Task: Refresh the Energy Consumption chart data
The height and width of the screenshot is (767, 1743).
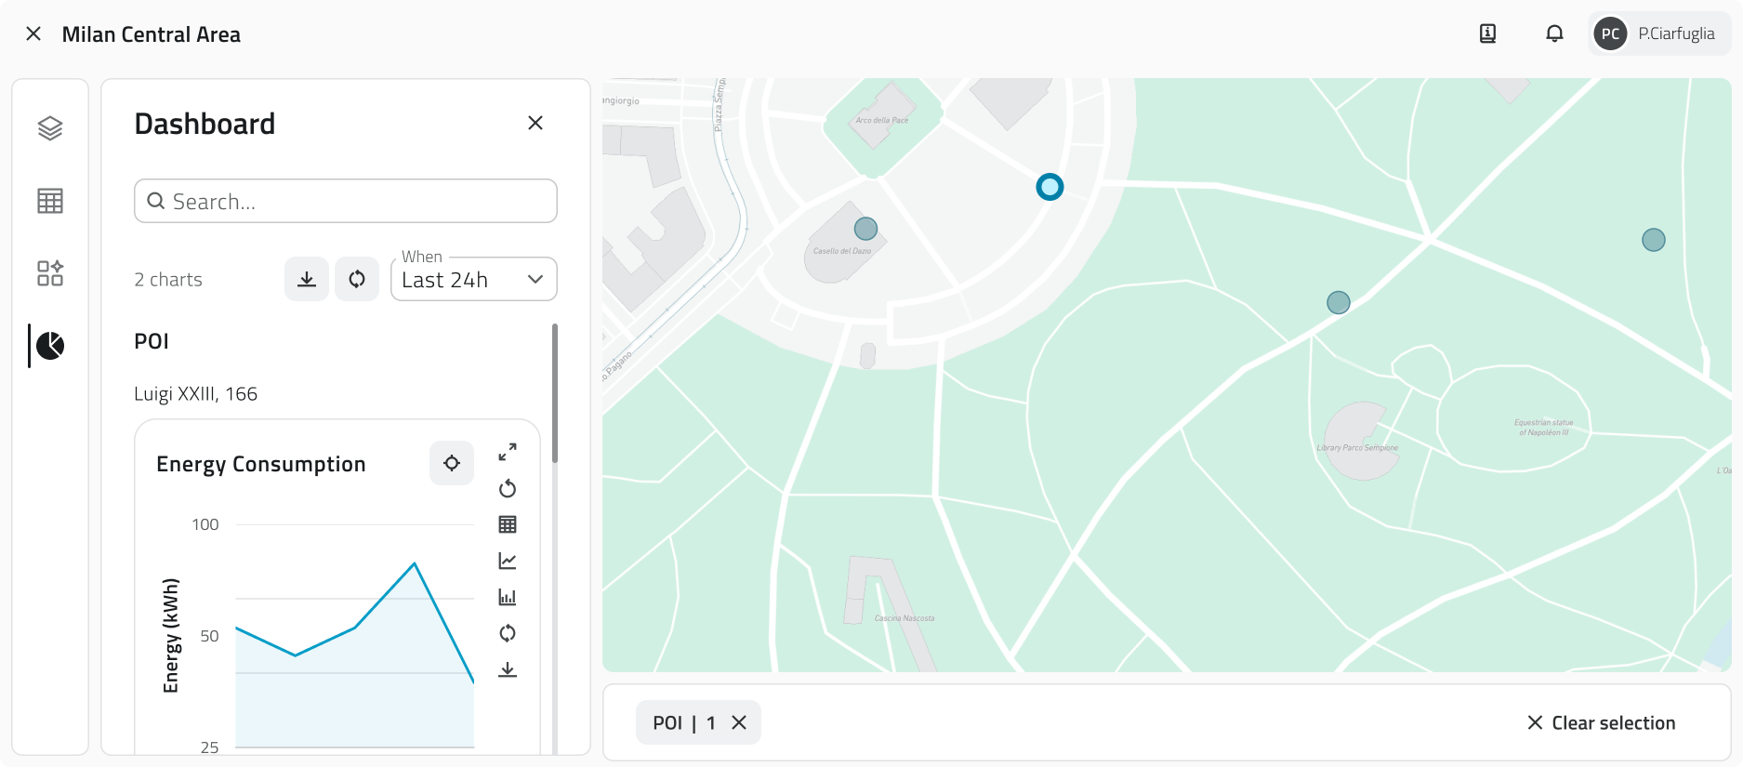Action: tap(508, 633)
